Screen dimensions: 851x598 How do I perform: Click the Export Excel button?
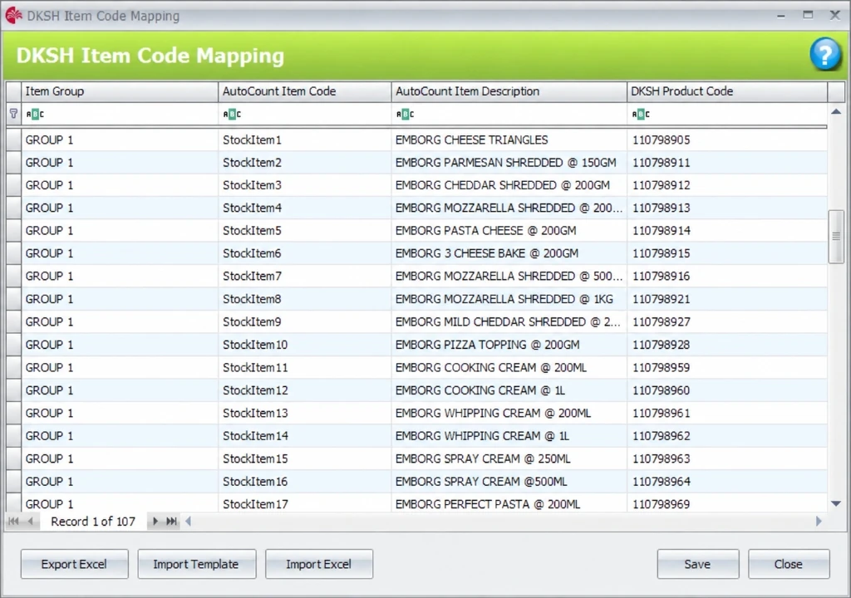pyautogui.click(x=74, y=564)
